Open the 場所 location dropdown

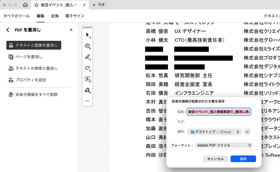pyautogui.click(x=214, y=132)
